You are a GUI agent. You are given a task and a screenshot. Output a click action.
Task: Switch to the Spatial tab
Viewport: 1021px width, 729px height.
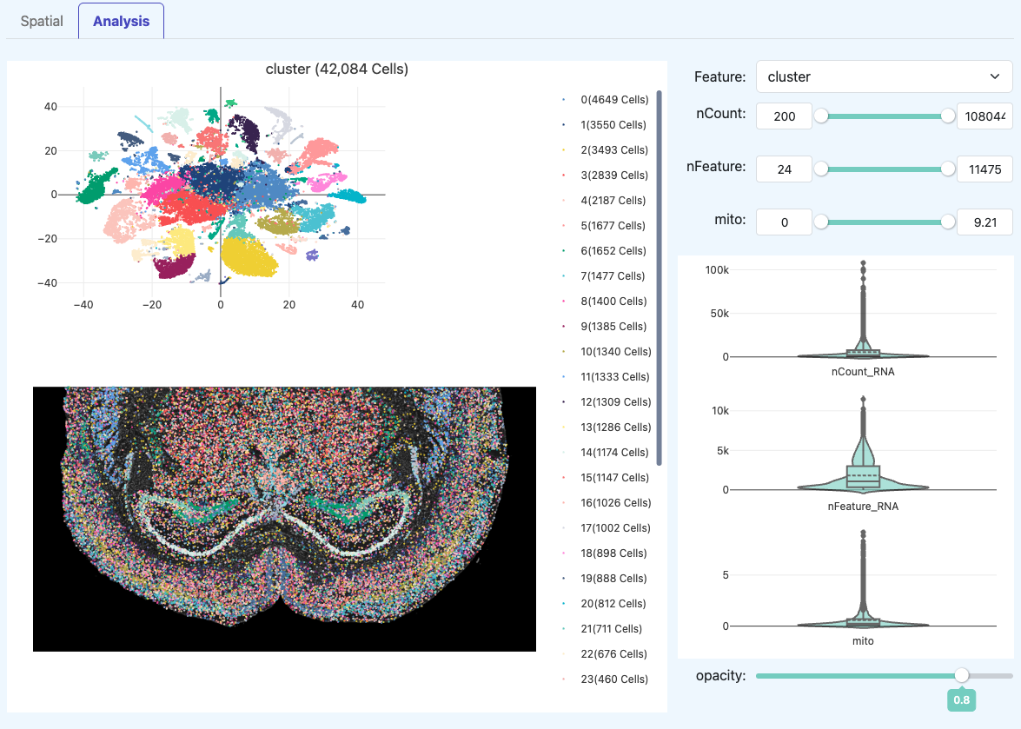[x=42, y=21]
